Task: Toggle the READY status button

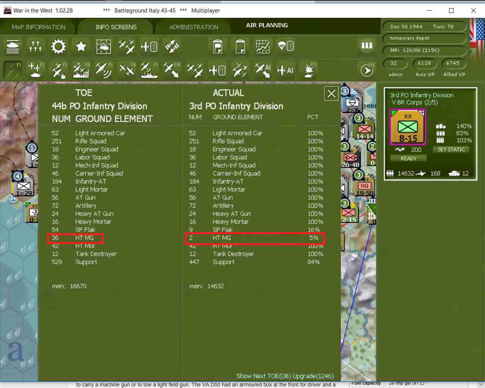Action: [x=408, y=158]
